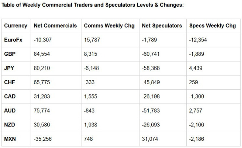This screenshot has height=148, width=242.
Task: Click MXN net speculators value 31,074
Action: coord(150,139)
